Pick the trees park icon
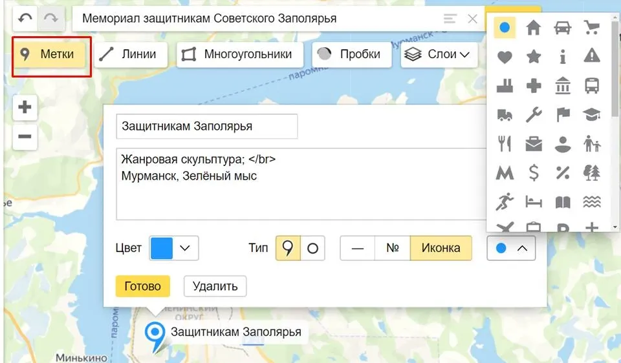Screen dimensions: 621x363 click(592, 173)
